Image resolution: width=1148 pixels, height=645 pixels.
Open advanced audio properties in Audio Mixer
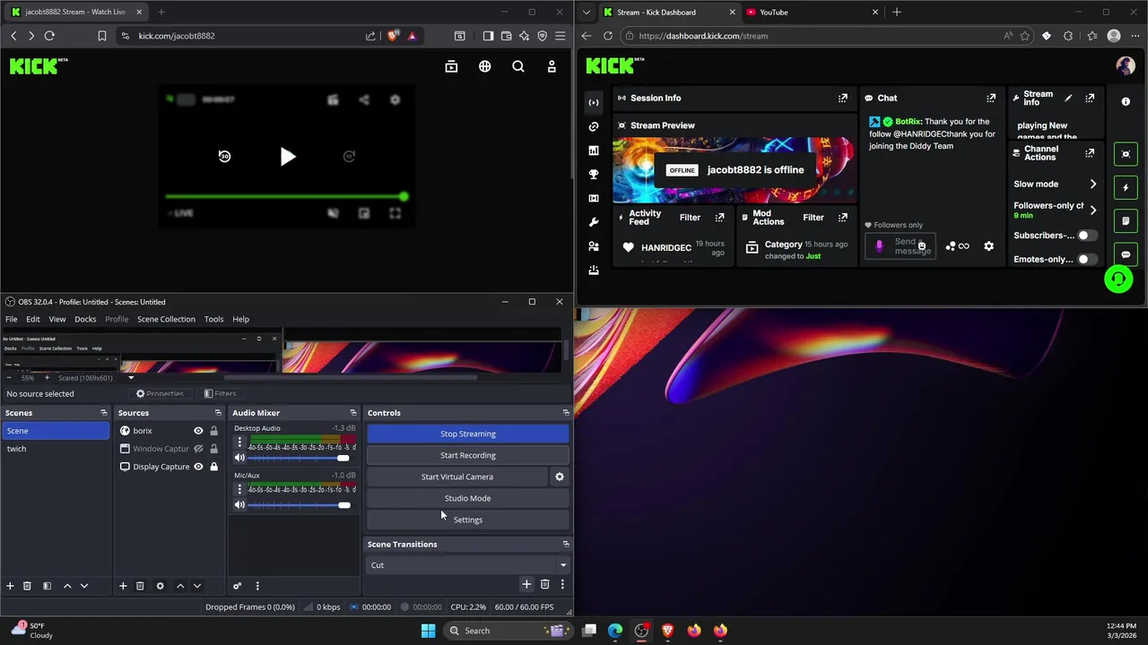(x=237, y=586)
